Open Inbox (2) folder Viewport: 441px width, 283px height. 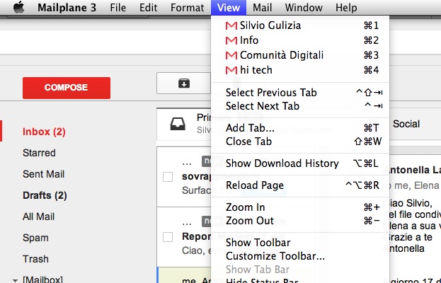(x=44, y=132)
